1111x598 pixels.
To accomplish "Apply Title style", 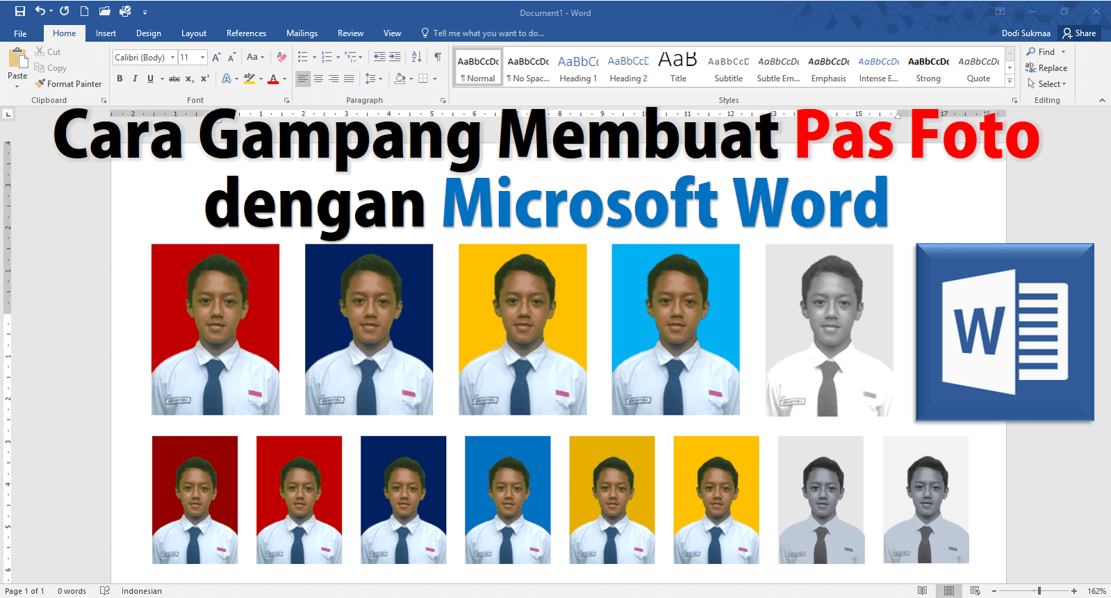I will click(678, 69).
